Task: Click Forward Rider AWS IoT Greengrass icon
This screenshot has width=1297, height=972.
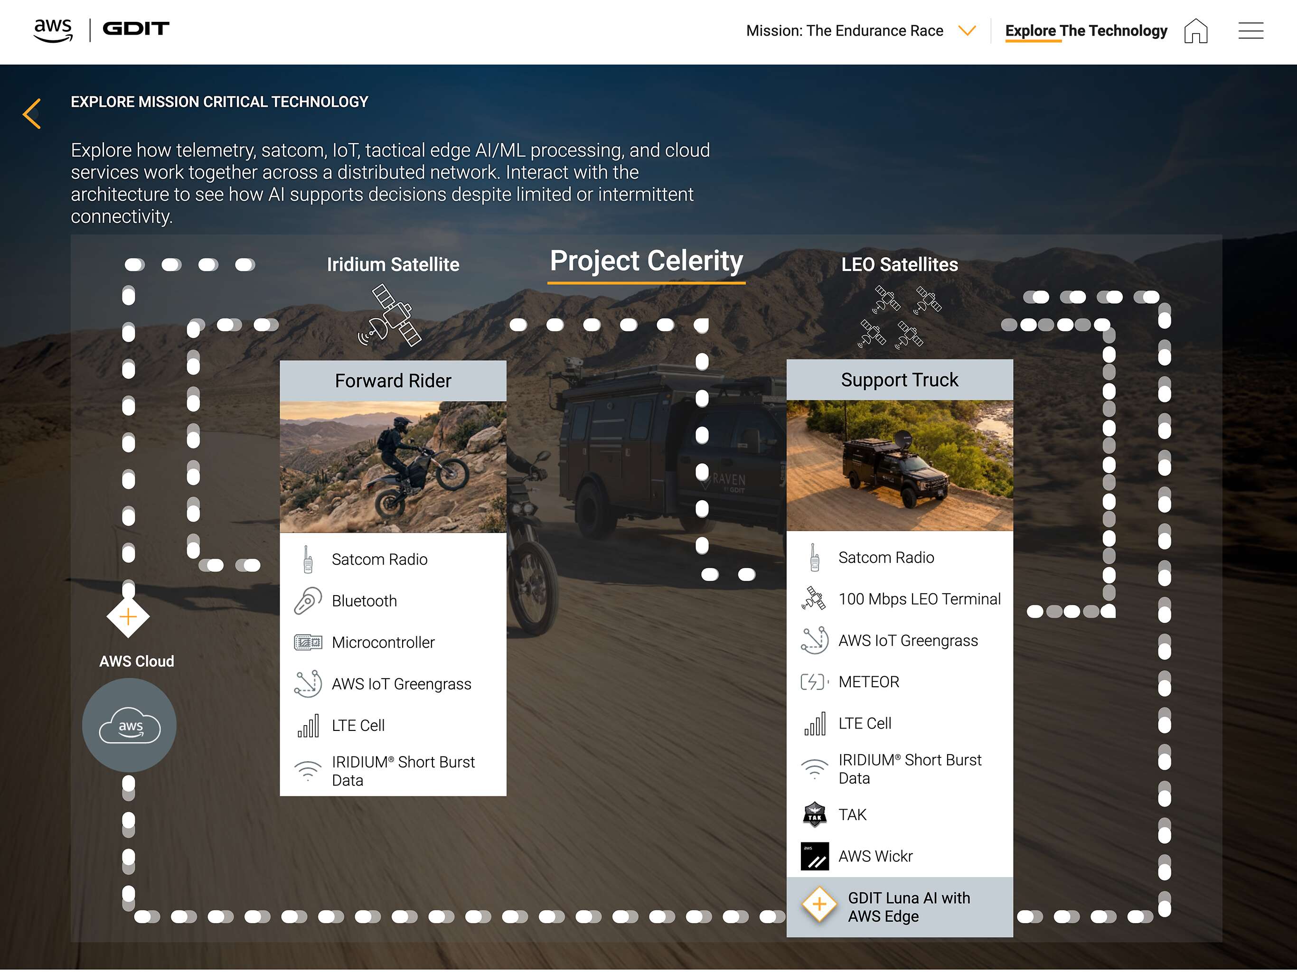Action: (308, 683)
